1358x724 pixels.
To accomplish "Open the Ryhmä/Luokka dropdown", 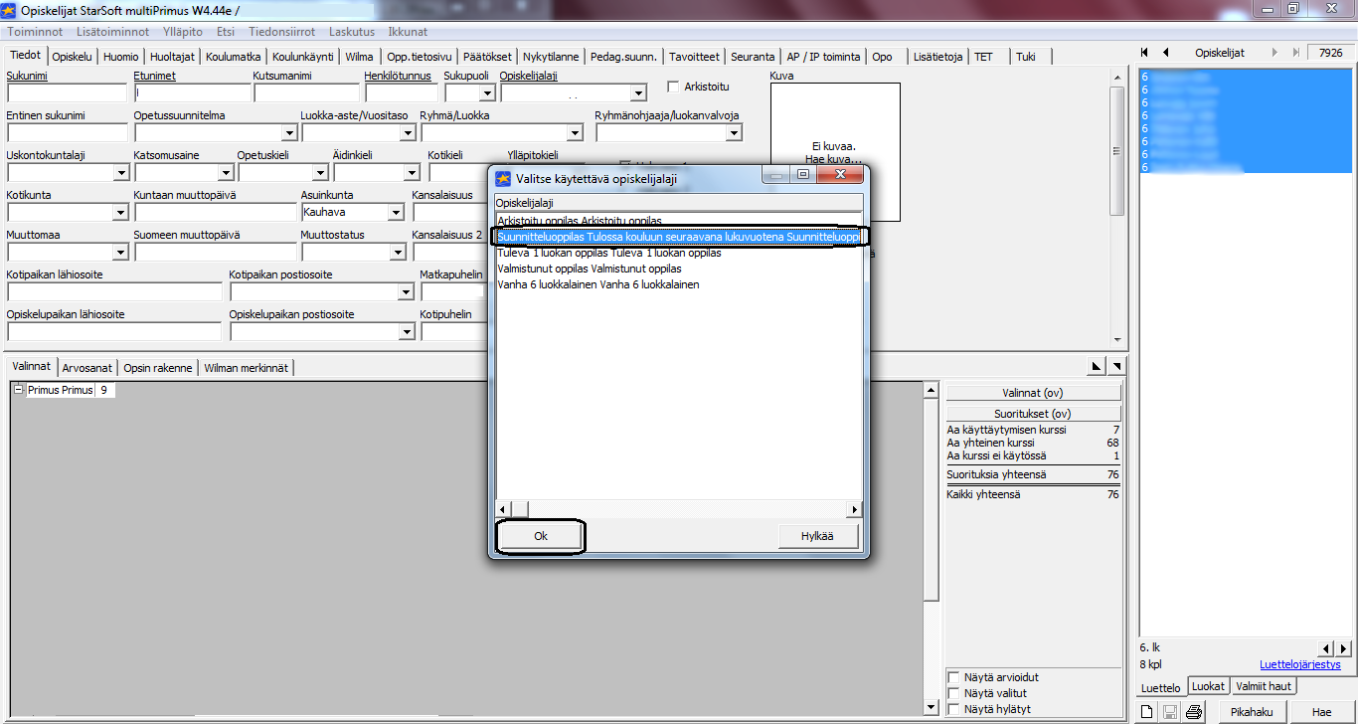I will 575,133.
